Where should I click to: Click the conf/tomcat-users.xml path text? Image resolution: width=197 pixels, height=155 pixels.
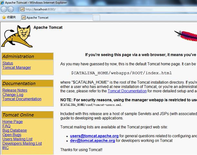click(x=91, y=105)
